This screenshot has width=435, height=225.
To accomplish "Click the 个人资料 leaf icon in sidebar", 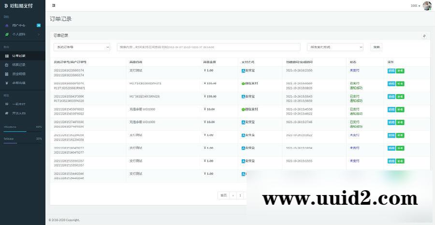I will click(7, 34).
